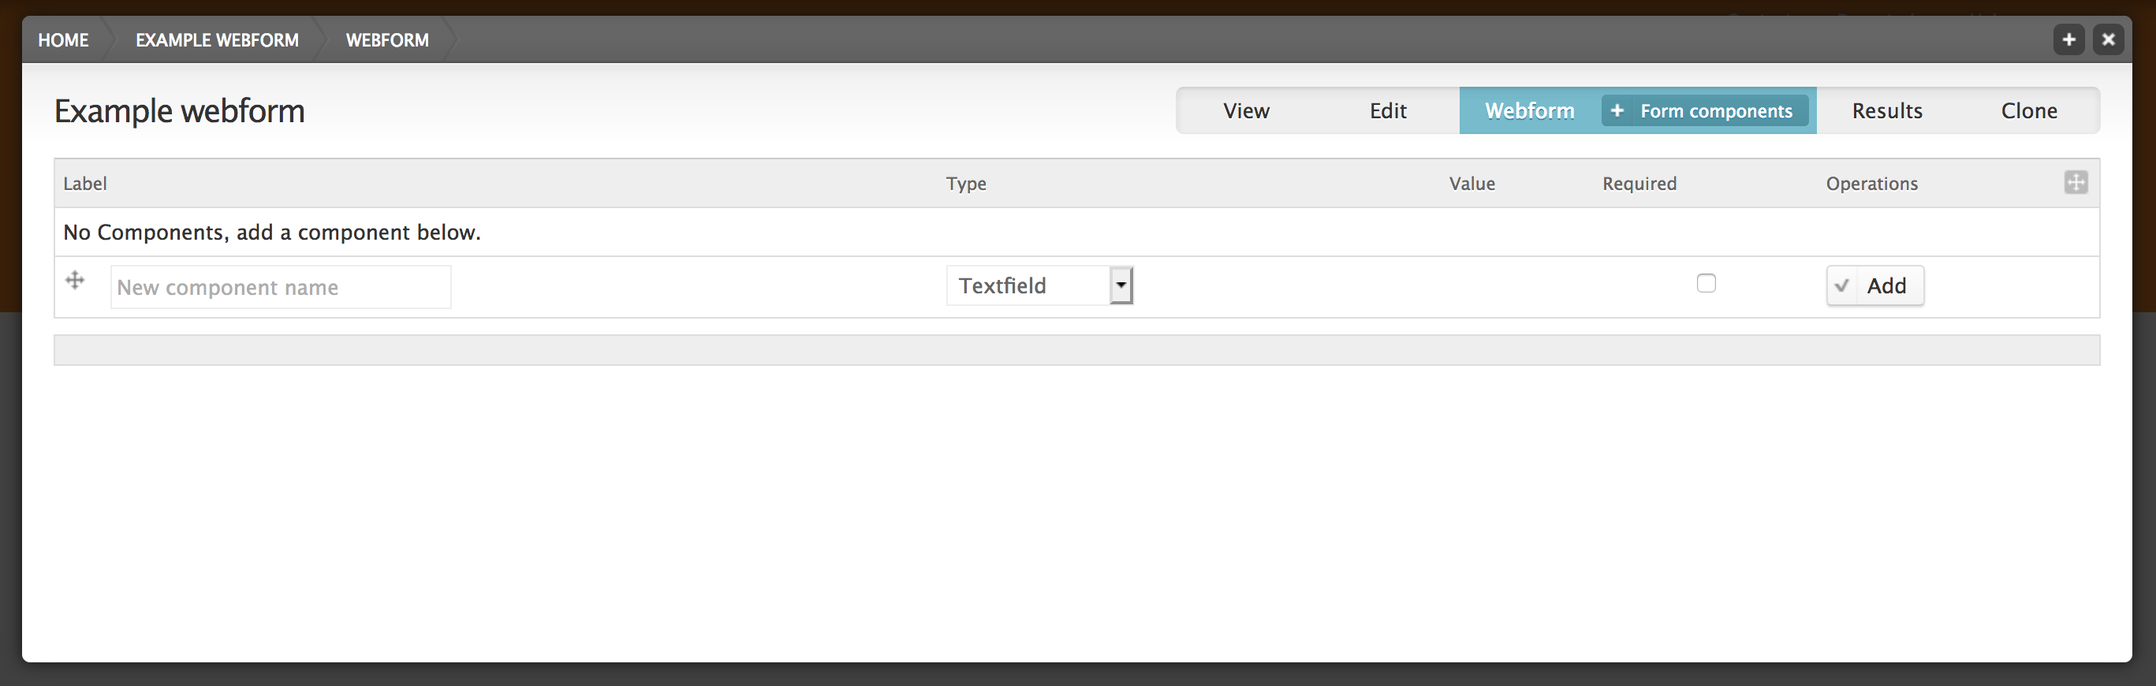Viewport: 2156px width, 686px height.
Task: Open the Edit tab
Action: pyautogui.click(x=1388, y=110)
